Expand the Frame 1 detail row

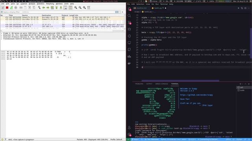coord(2,33)
